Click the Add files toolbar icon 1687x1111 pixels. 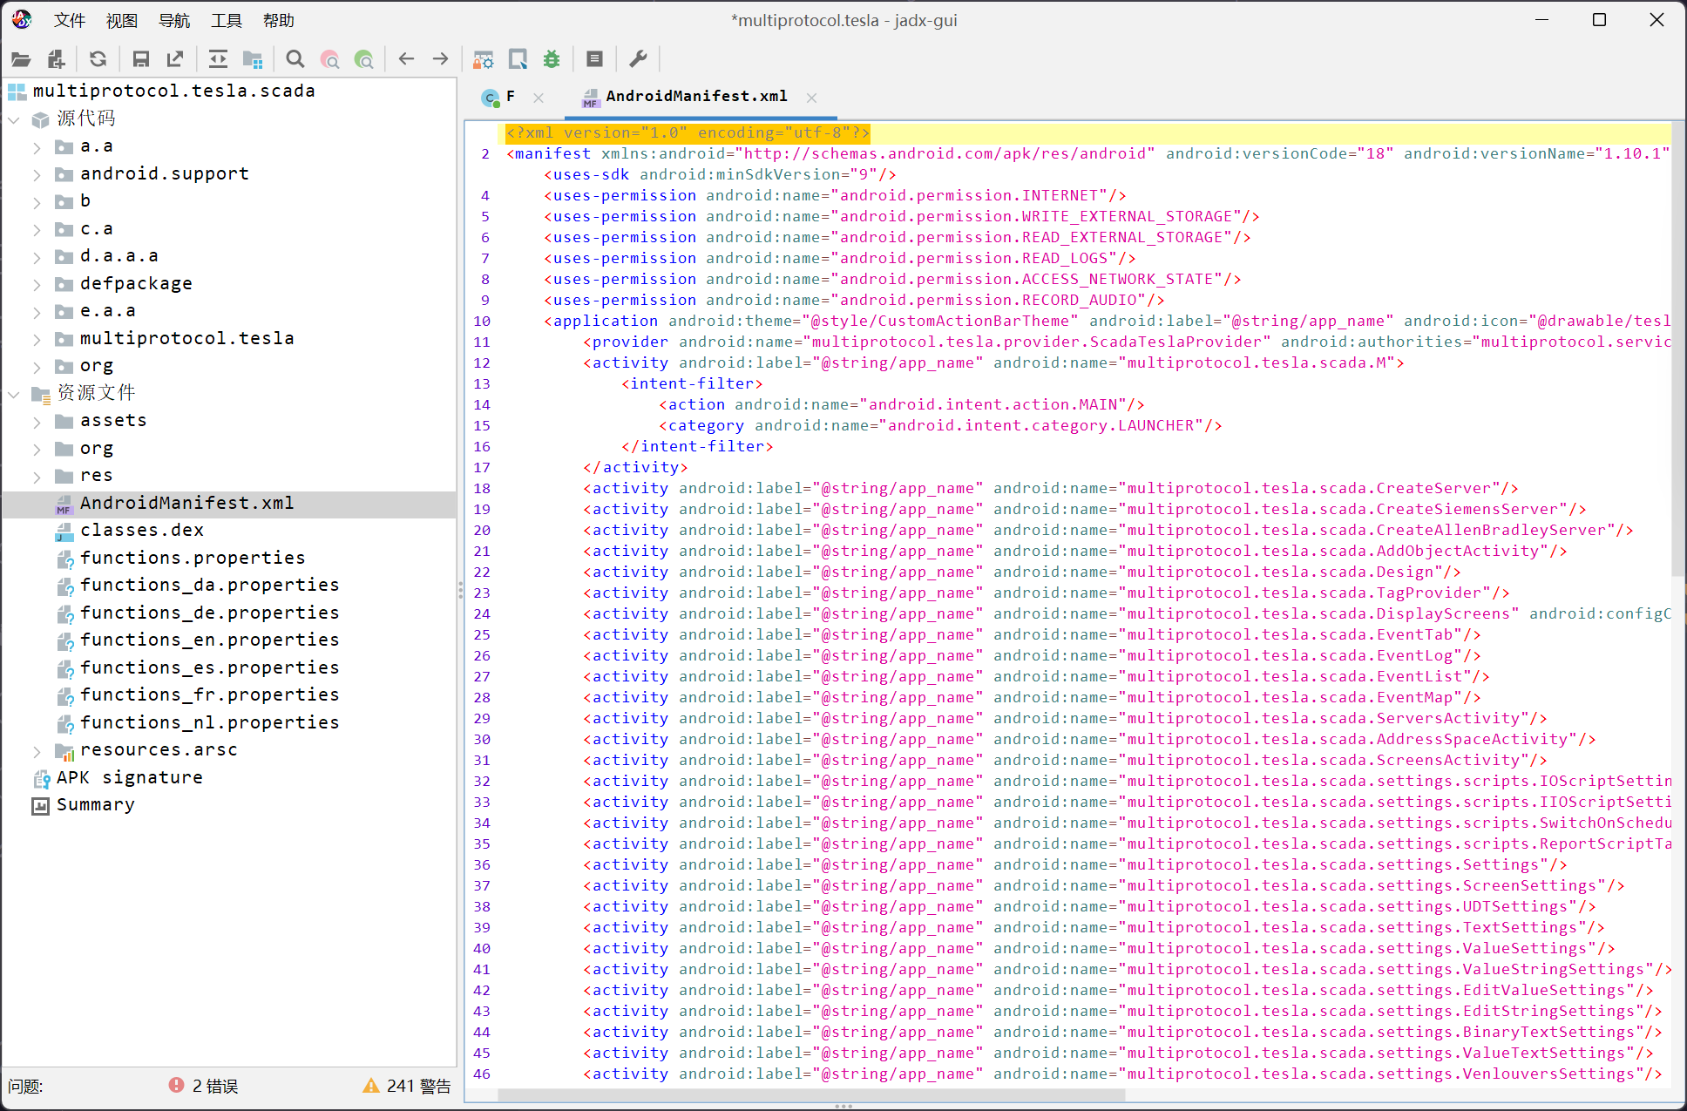coord(57,59)
